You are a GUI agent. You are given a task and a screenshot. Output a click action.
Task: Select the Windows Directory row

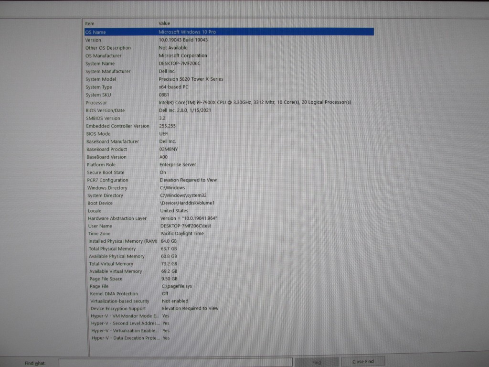(x=229, y=187)
